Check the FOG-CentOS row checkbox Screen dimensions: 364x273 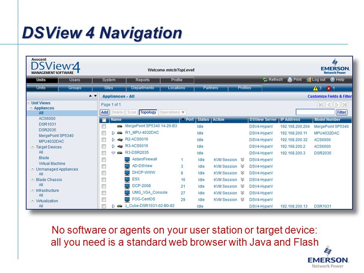104,200
